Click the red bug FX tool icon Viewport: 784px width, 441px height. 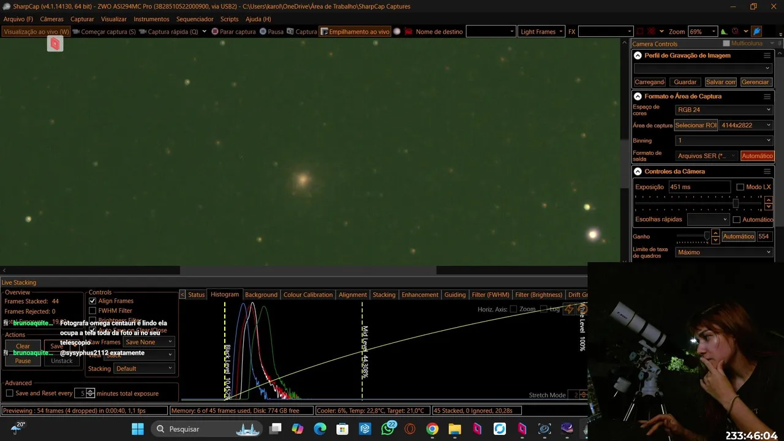[x=652, y=31]
